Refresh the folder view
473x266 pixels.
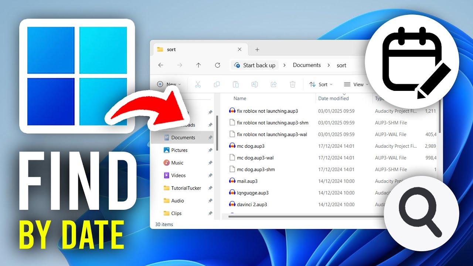click(x=218, y=65)
